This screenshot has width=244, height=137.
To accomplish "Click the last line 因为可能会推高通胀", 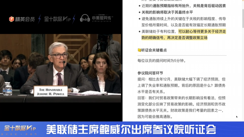I will (x=155, y=117).
